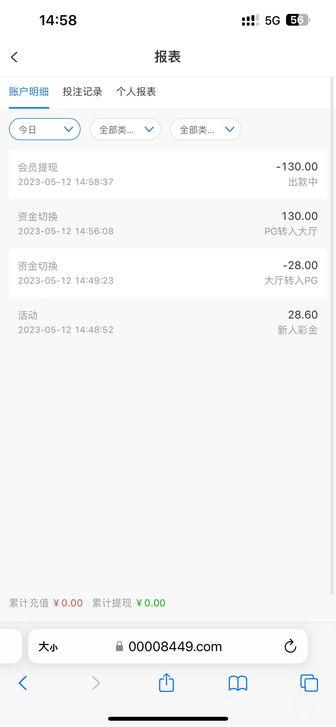
Task: Tap Safari's reload page icon
Action: click(290, 646)
